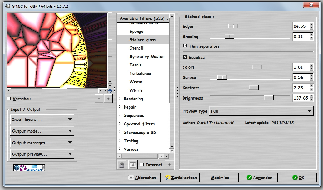Click the Anwenden button
323x190 pixels.
click(259, 178)
